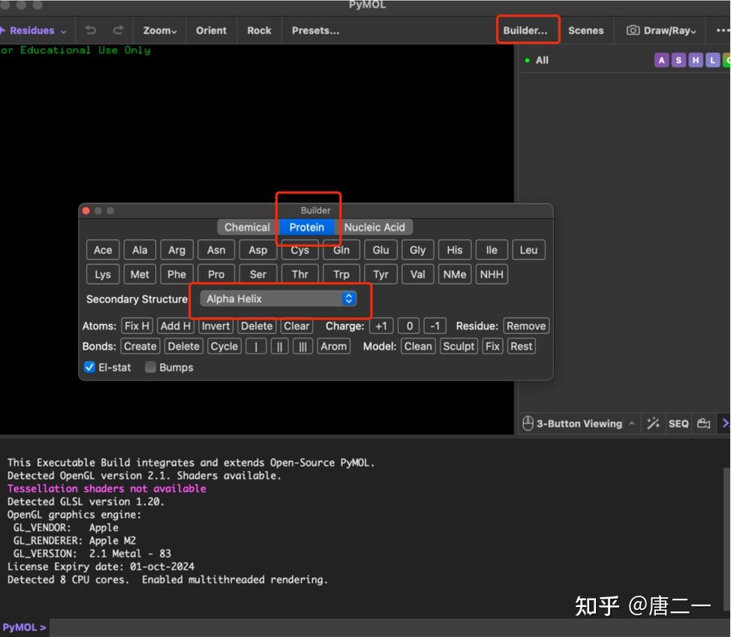731x637 pixels.
Task: Click the PyMOL command input field
Action: [x=390, y=628]
